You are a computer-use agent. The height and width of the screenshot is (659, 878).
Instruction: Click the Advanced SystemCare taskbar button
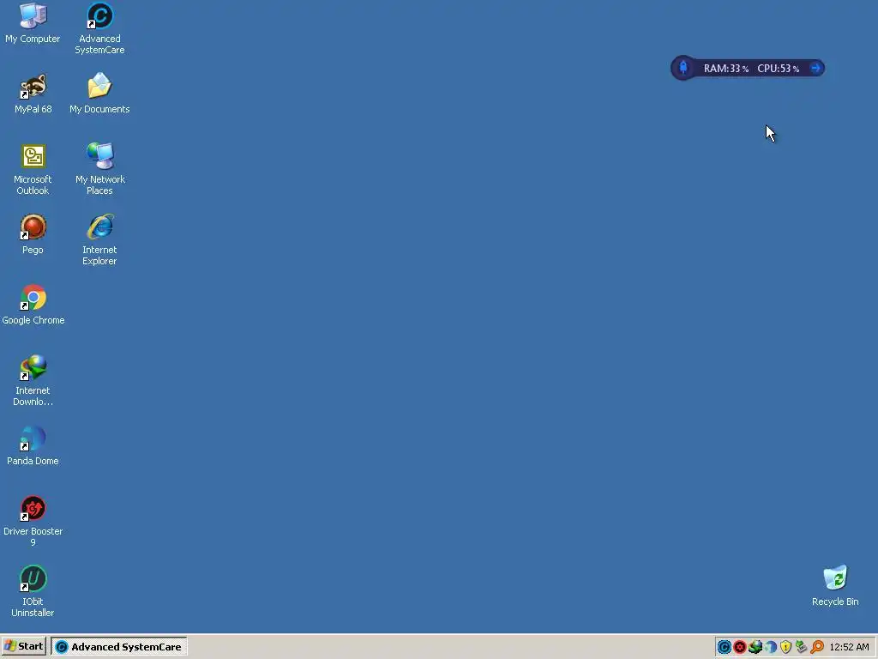(118, 647)
